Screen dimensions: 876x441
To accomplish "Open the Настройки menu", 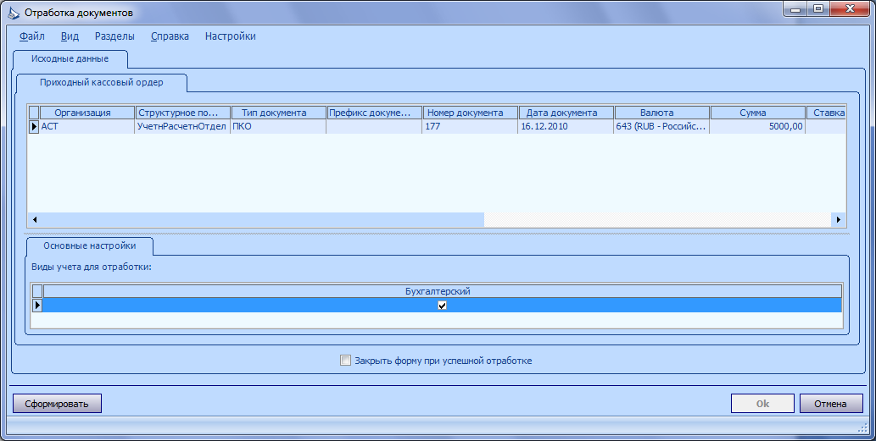I will (x=230, y=36).
